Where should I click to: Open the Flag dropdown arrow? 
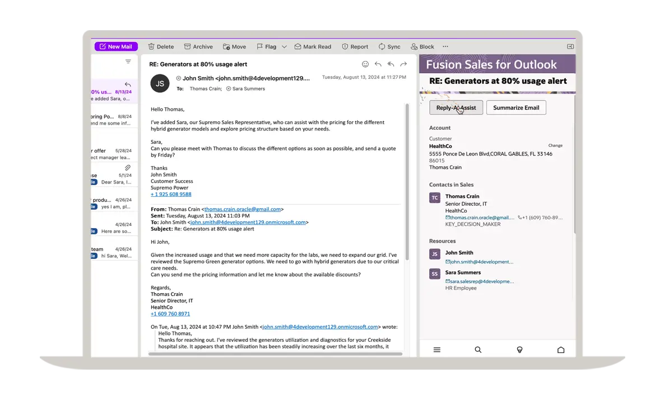pyautogui.click(x=284, y=47)
